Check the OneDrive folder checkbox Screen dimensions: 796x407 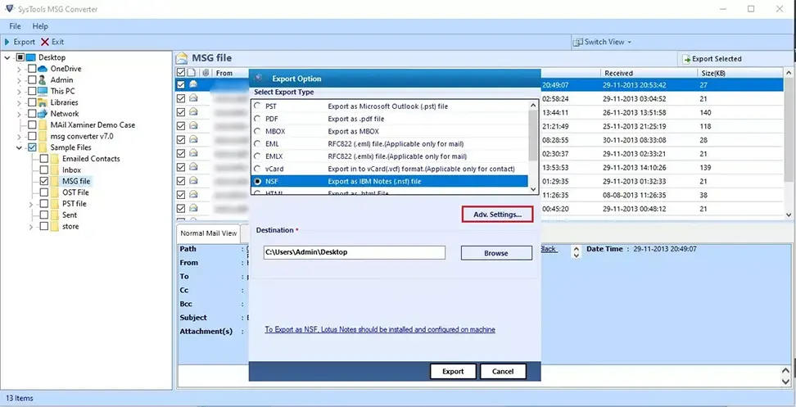[x=32, y=69]
